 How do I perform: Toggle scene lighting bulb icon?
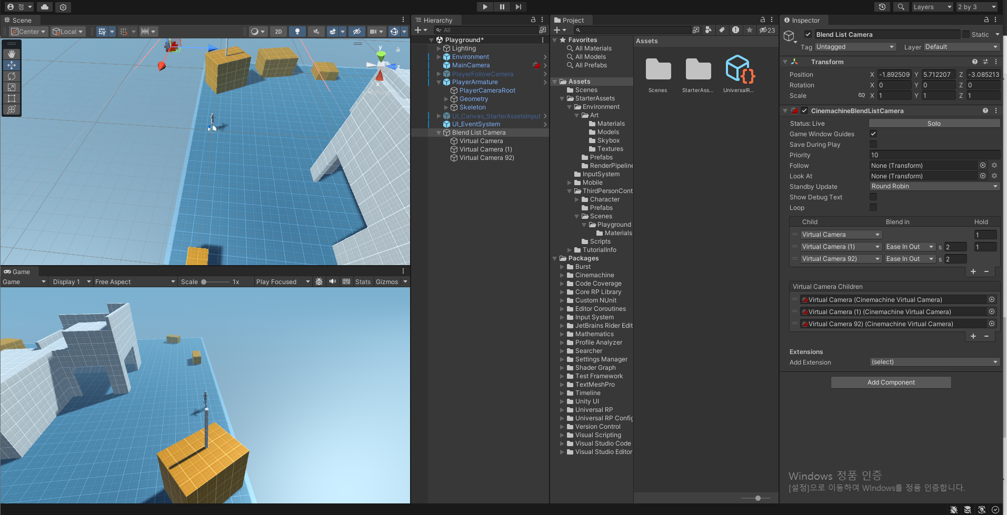[x=297, y=32]
